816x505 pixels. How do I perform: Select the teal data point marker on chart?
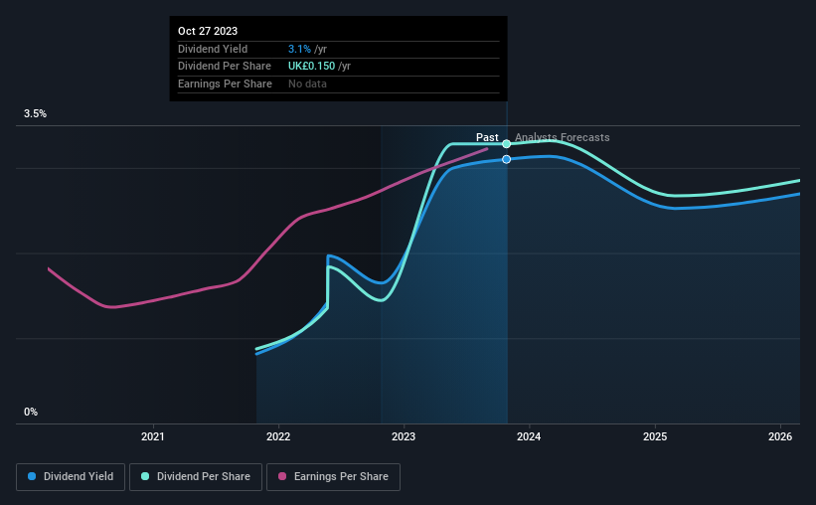pos(506,144)
